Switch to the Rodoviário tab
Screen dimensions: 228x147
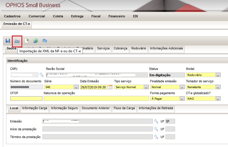(139, 49)
